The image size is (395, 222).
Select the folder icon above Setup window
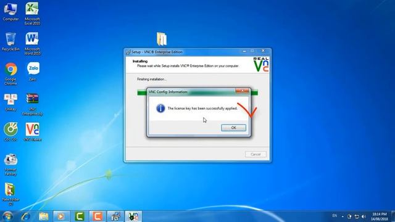click(x=162, y=39)
